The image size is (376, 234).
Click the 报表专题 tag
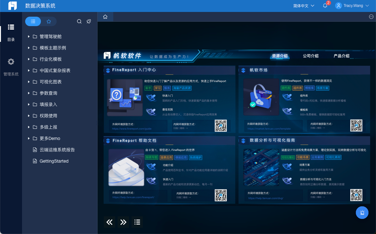[x=152, y=158]
